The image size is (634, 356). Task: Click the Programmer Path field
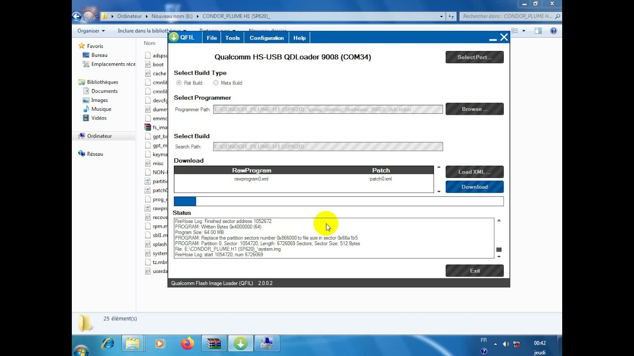328,109
